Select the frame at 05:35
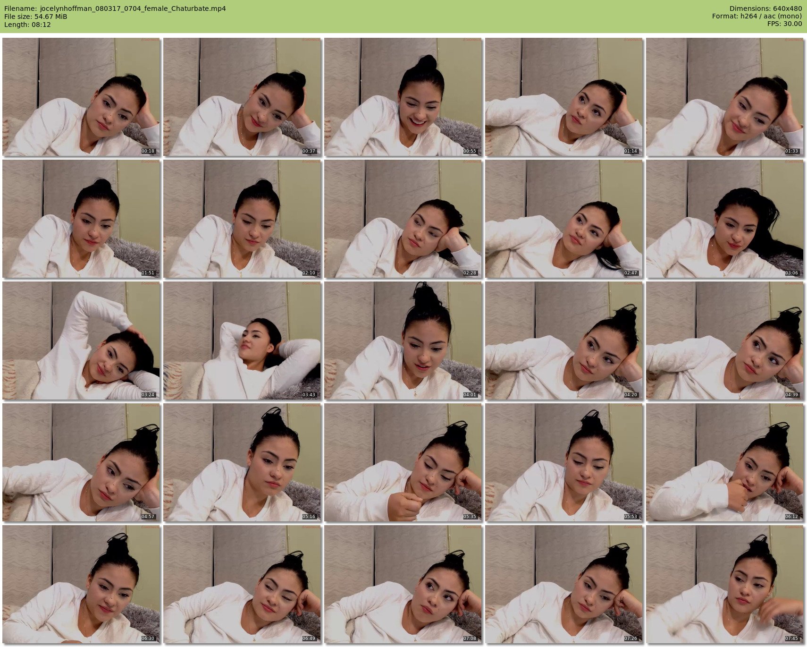The width and height of the screenshot is (807, 647). [x=403, y=462]
